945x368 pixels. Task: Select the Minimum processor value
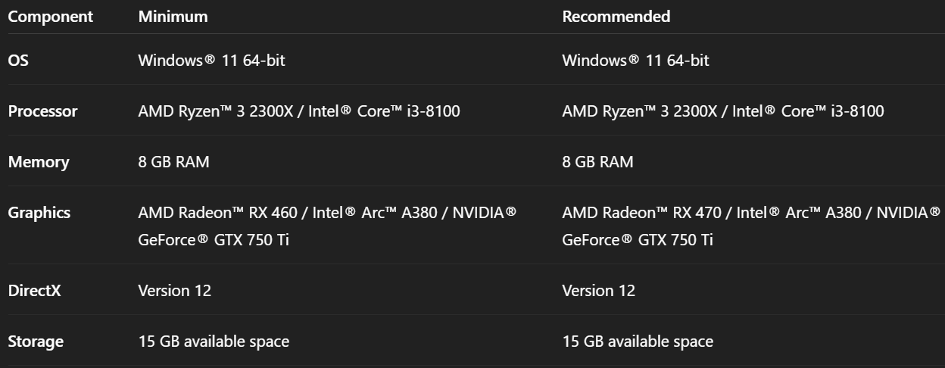298,111
